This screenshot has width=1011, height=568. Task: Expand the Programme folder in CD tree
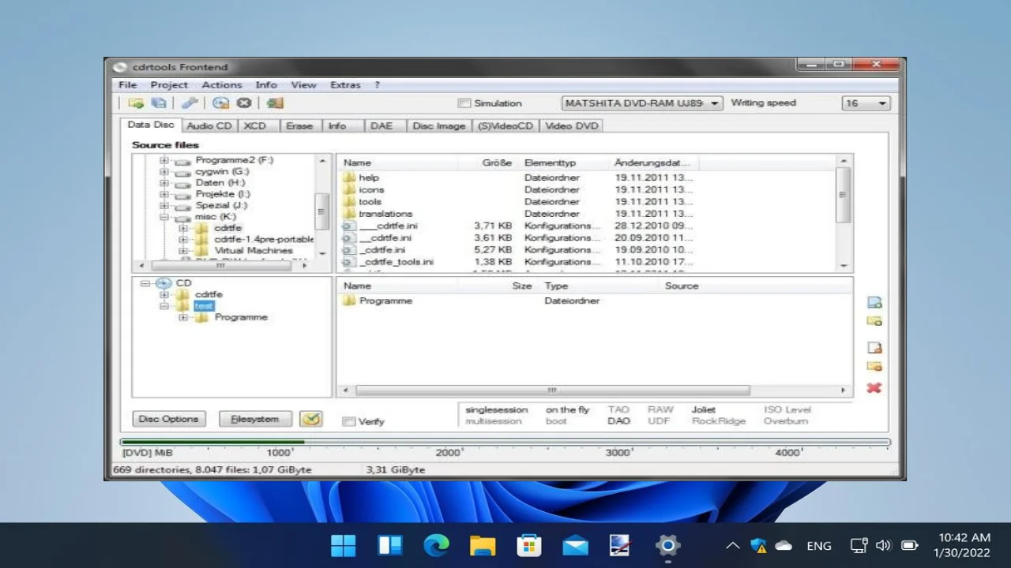183,317
